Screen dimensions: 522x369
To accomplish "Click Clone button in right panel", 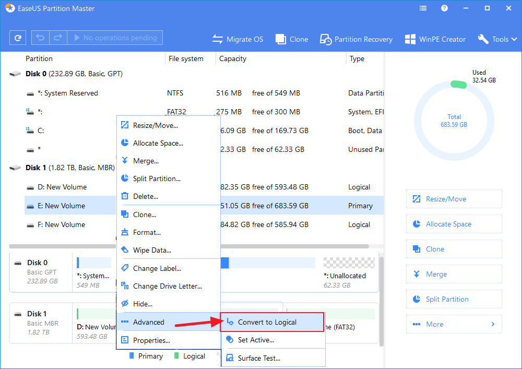I will 454,249.
